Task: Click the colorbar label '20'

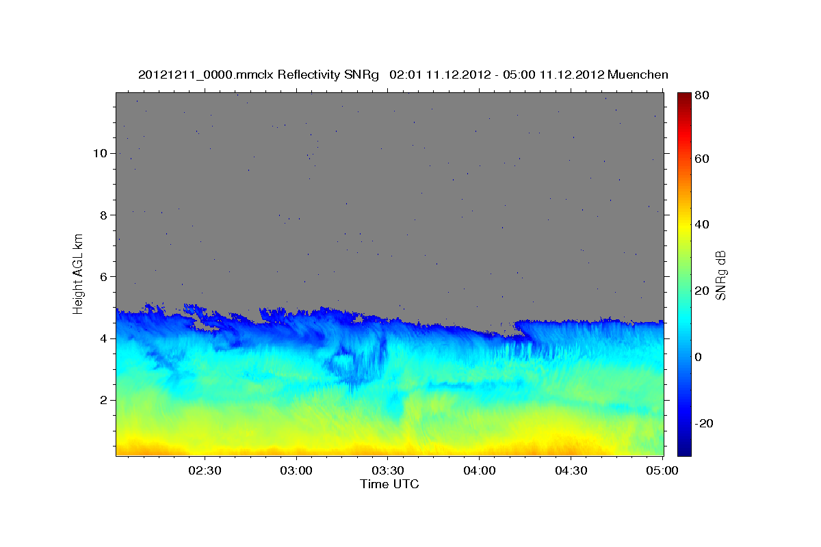Action: (703, 291)
